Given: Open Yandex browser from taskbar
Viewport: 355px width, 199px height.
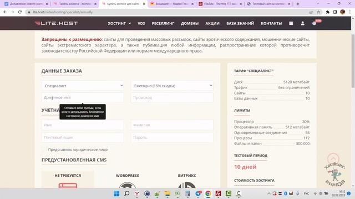Looking at the screenshot, I should pos(137,193).
